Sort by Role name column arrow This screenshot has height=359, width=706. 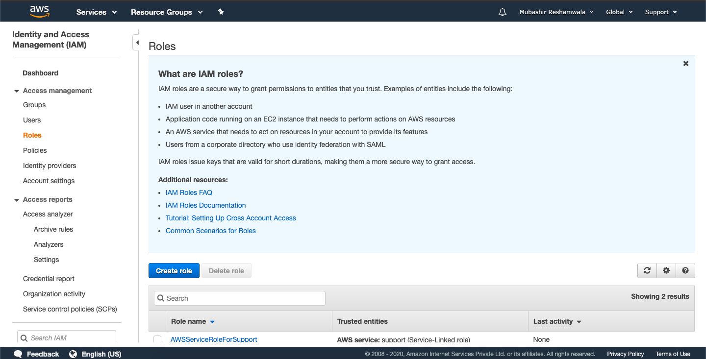tap(212, 322)
